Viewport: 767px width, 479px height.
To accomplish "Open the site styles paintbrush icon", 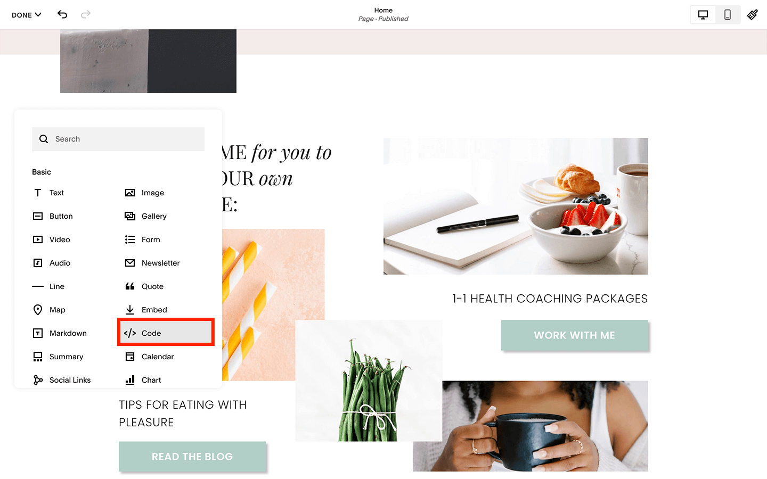I will (x=753, y=15).
